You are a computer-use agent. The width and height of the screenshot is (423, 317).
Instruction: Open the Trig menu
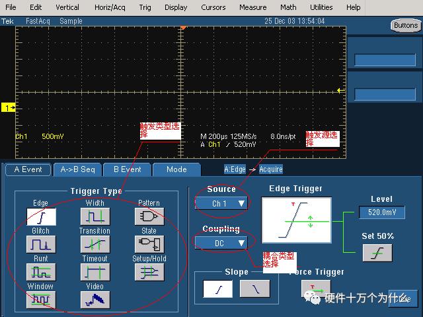(x=145, y=7)
